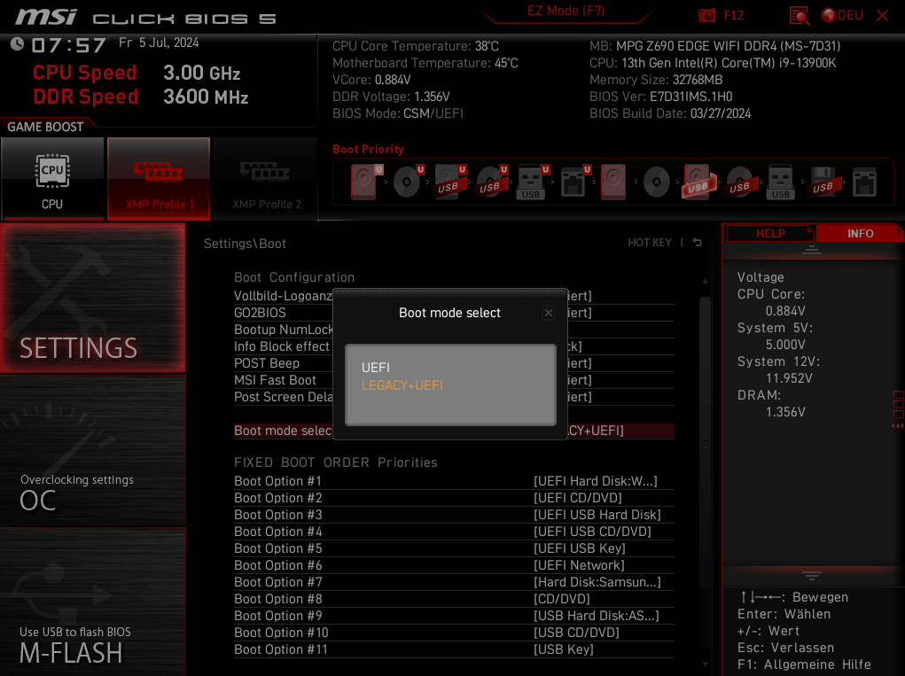Image resolution: width=905 pixels, height=676 pixels.
Task: Select the Bootup NumLock setting row
Action: coord(454,330)
